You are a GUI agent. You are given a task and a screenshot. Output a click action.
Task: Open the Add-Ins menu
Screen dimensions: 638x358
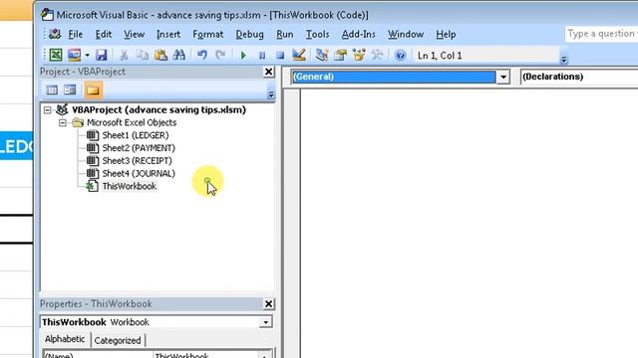coord(358,35)
